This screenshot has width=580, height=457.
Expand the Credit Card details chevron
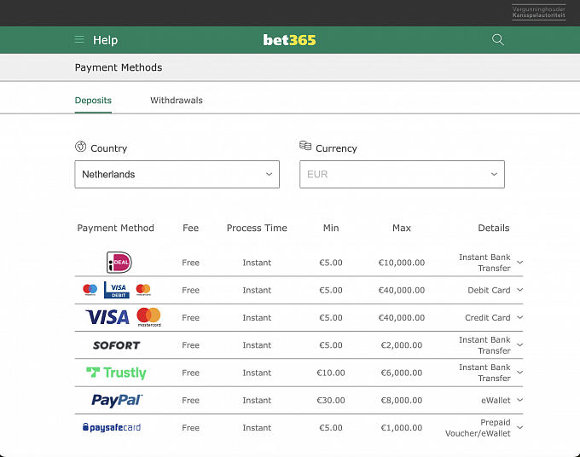click(519, 317)
